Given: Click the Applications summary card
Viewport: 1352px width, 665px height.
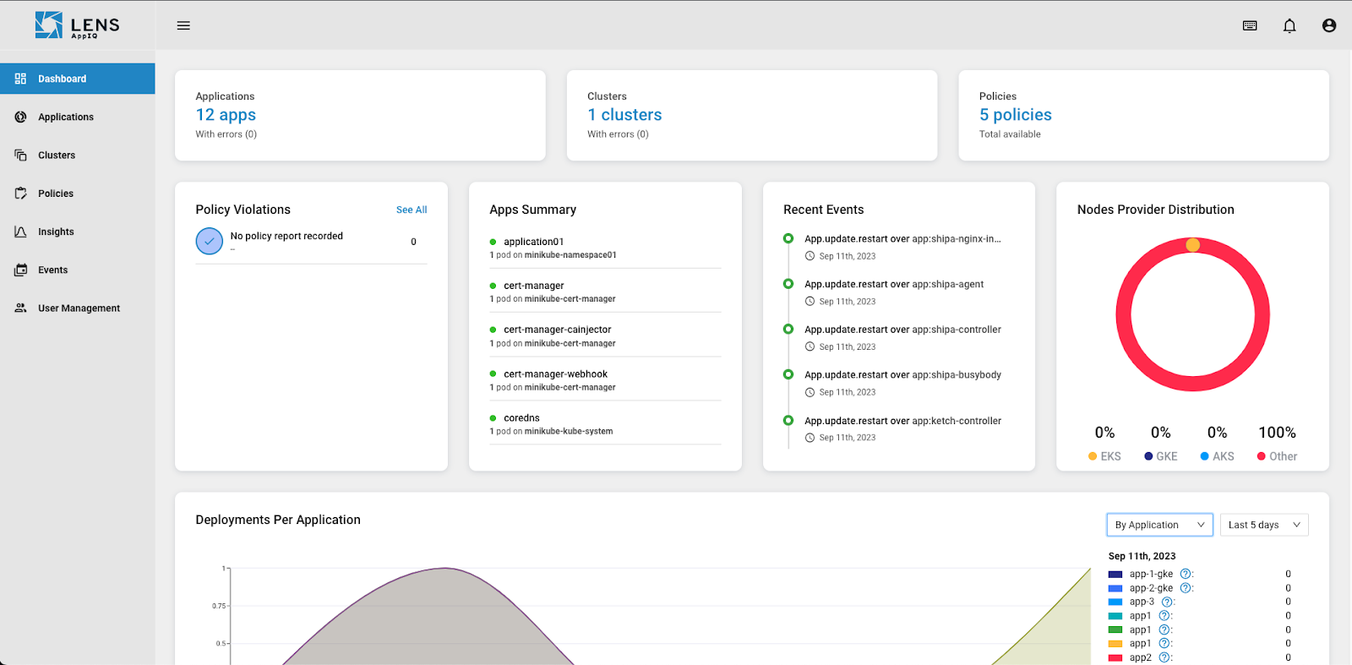Looking at the screenshot, I should tap(360, 115).
